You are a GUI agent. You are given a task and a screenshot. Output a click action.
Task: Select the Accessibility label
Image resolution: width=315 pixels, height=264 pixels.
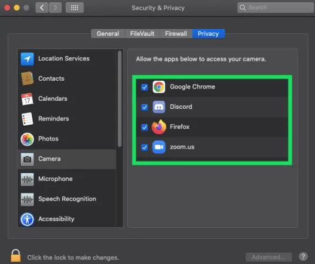(x=56, y=219)
